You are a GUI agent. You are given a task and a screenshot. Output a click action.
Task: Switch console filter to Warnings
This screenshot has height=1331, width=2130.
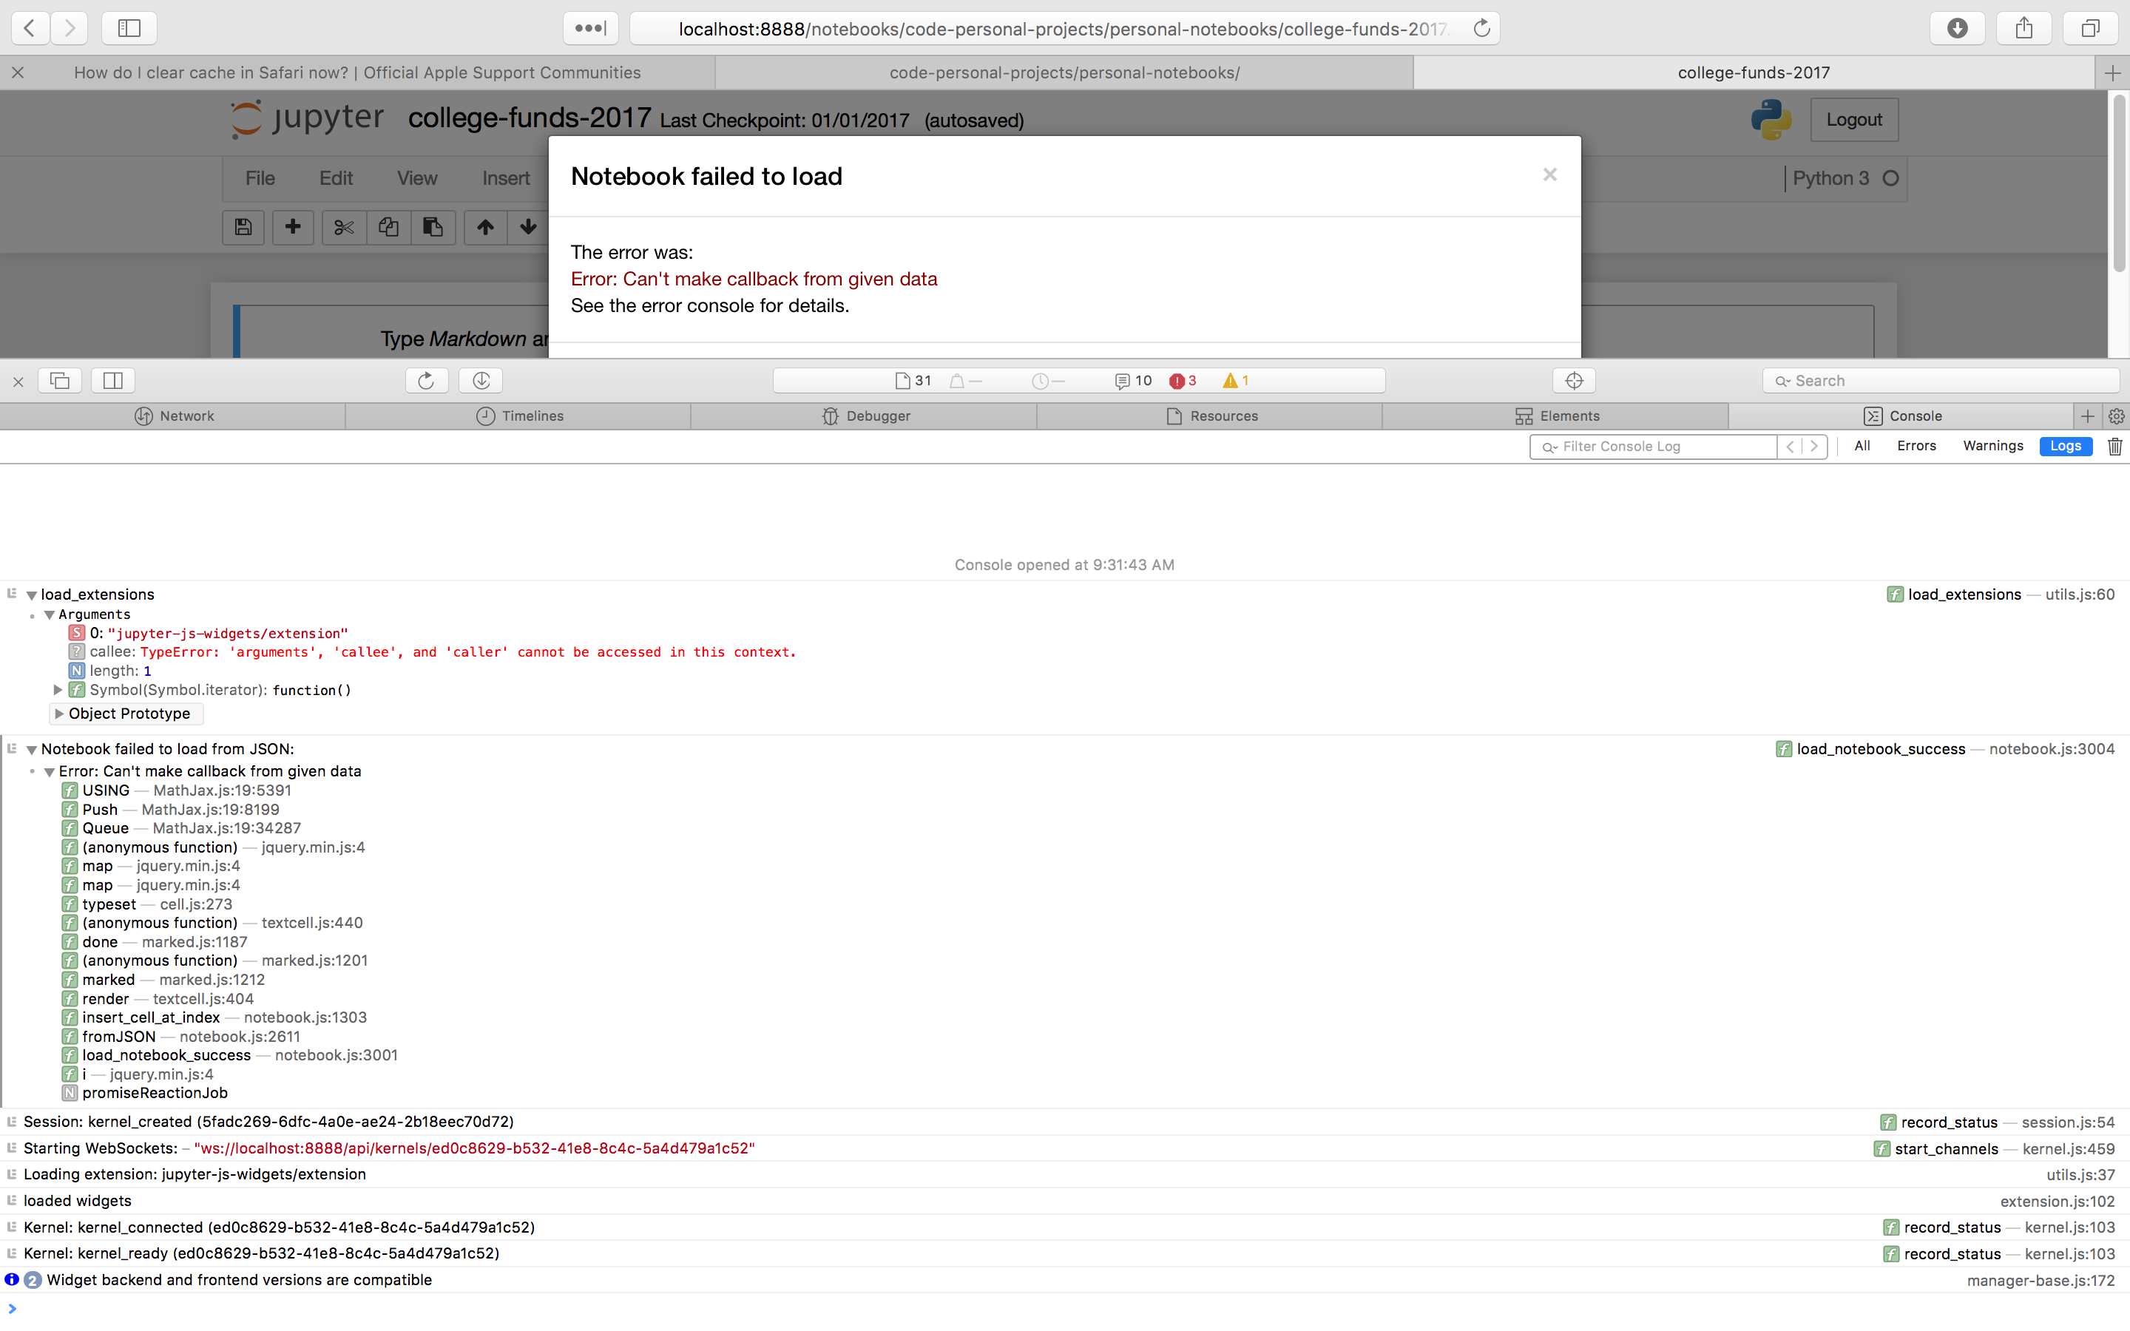pos(1992,447)
